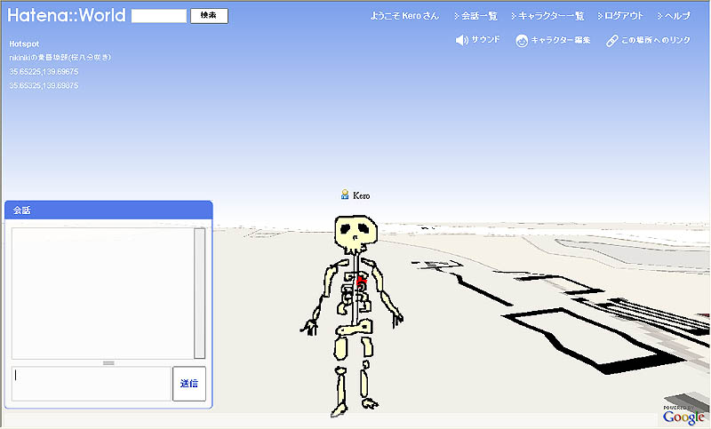Click the Google logo
The width and height of the screenshot is (711, 429).
pyautogui.click(x=683, y=417)
